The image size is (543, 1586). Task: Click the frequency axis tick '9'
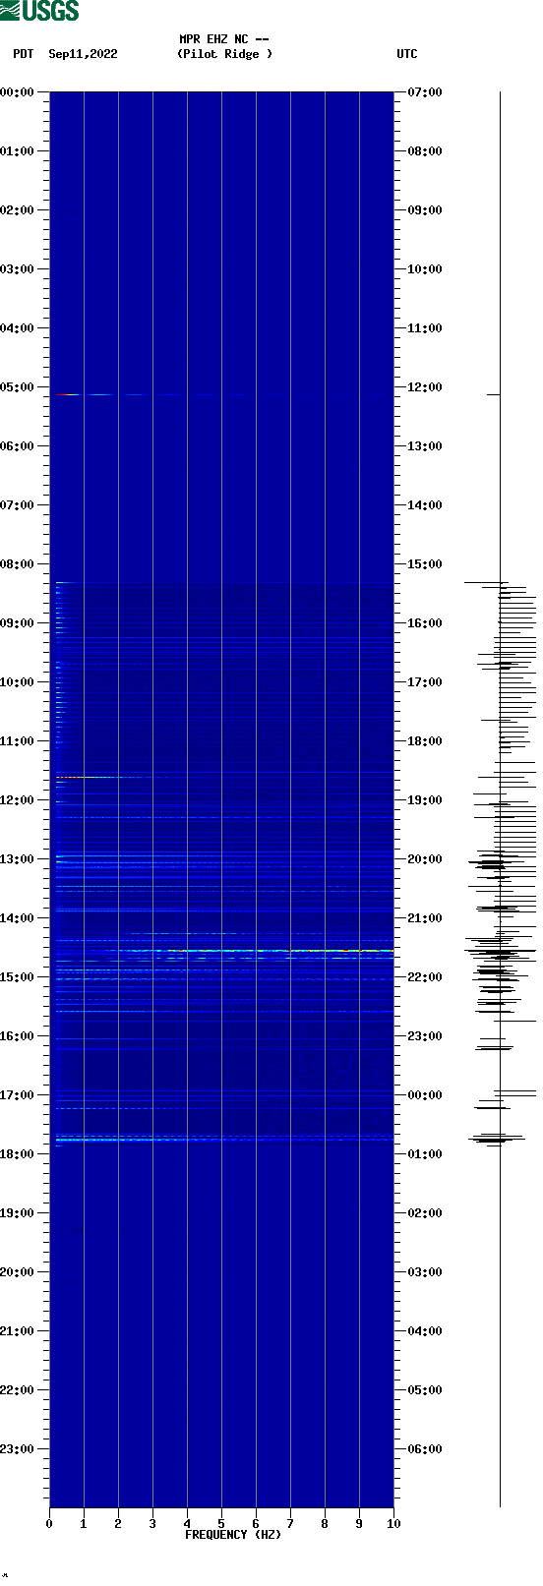(359, 1524)
